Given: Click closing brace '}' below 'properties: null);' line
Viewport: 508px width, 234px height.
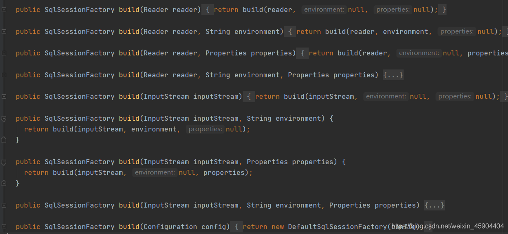Looking at the screenshot, I should [x=18, y=140].
